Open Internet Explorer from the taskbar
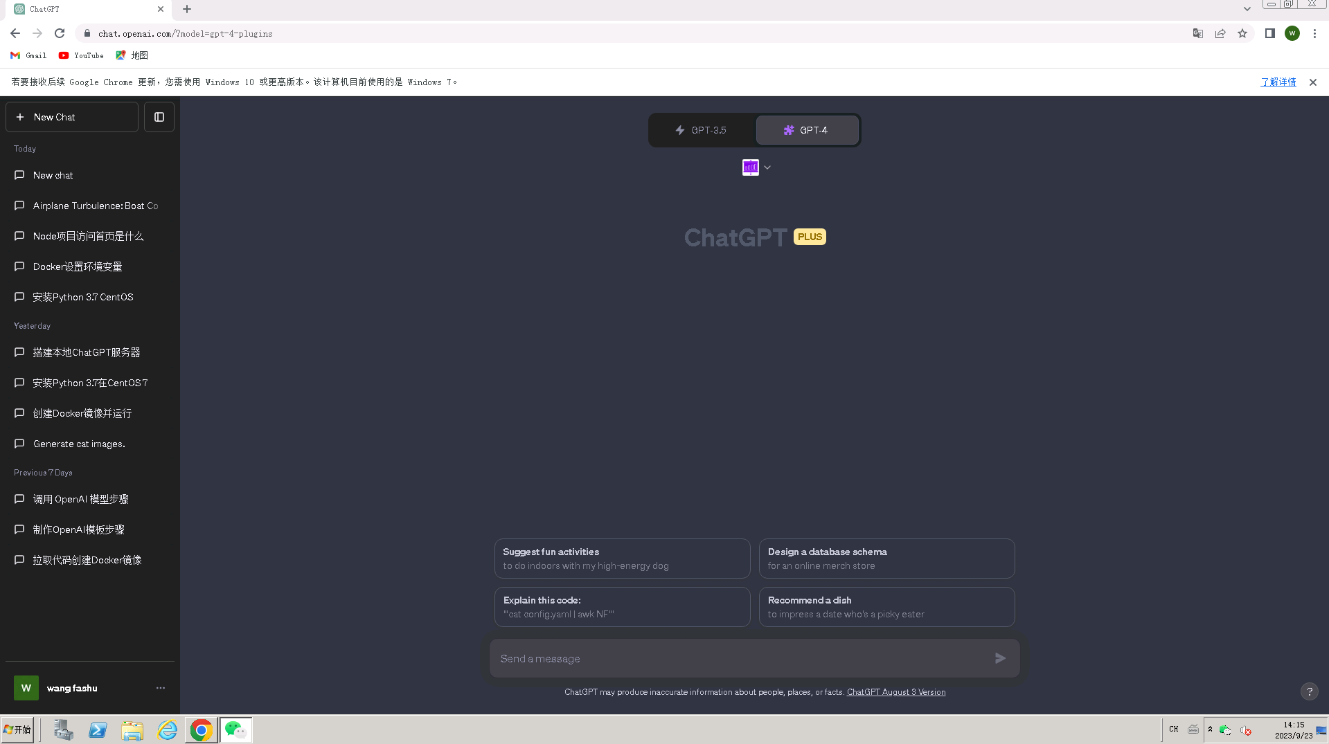Screen dimensions: 1329x744 [167, 729]
